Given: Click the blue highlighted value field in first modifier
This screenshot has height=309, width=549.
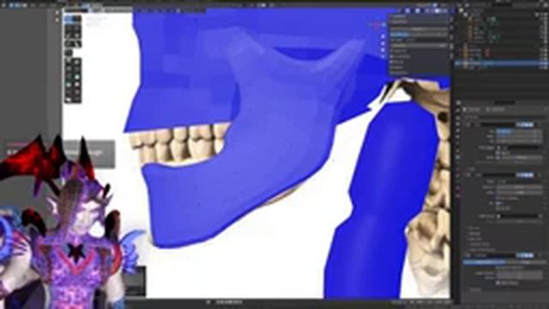Looking at the screenshot, I should [x=519, y=131].
